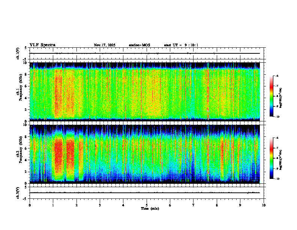Click the "-7" tick on ch.2 color bar
Screen dimensions: 297x230
(x=277, y=148)
